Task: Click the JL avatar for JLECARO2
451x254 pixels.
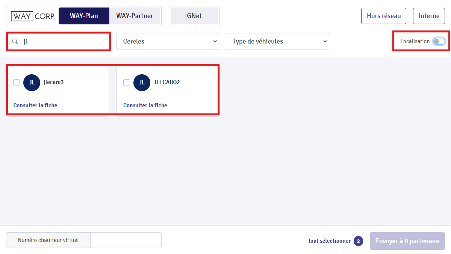Action: click(x=142, y=83)
